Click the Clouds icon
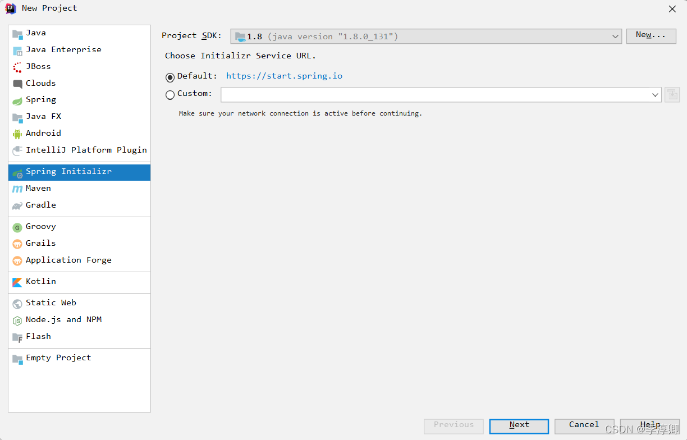 (x=17, y=84)
